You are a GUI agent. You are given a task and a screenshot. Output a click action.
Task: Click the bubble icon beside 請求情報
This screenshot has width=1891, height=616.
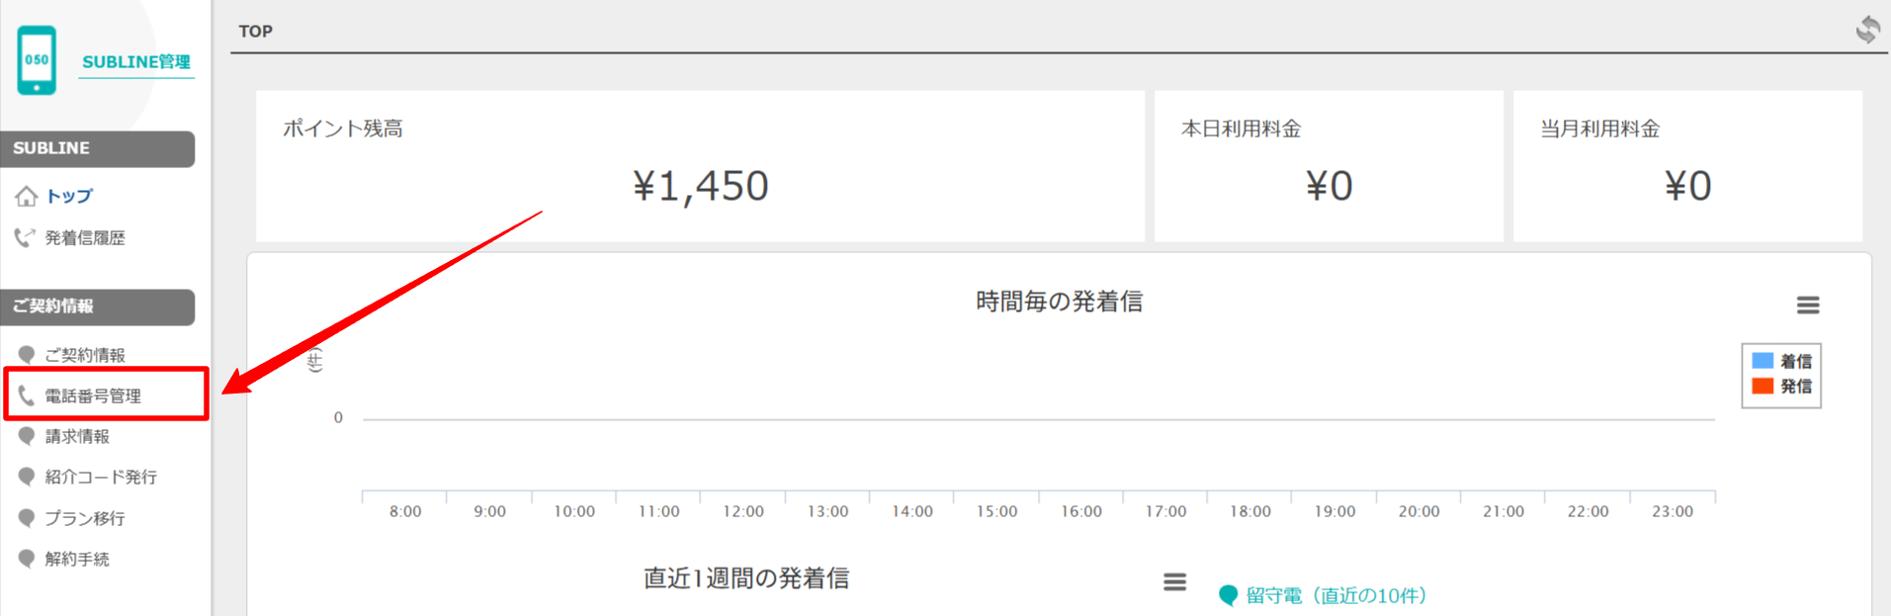pyautogui.click(x=27, y=436)
